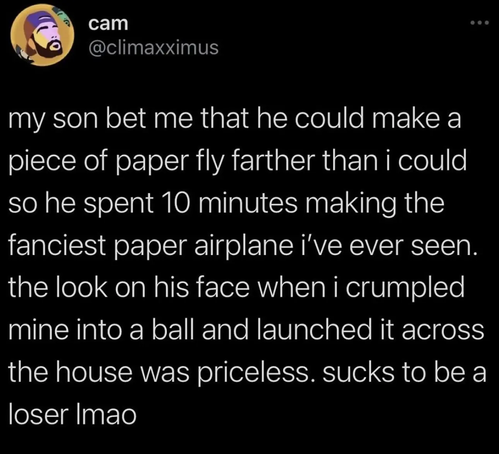
Task: Click the word "making" in the tweet
Action: tap(351, 204)
